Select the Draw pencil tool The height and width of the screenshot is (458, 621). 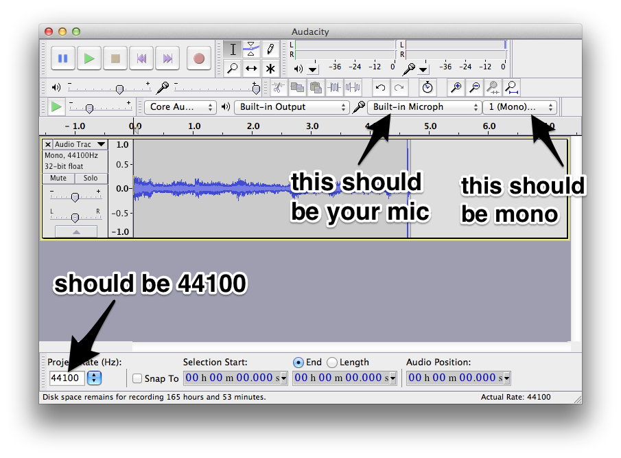[270, 49]
